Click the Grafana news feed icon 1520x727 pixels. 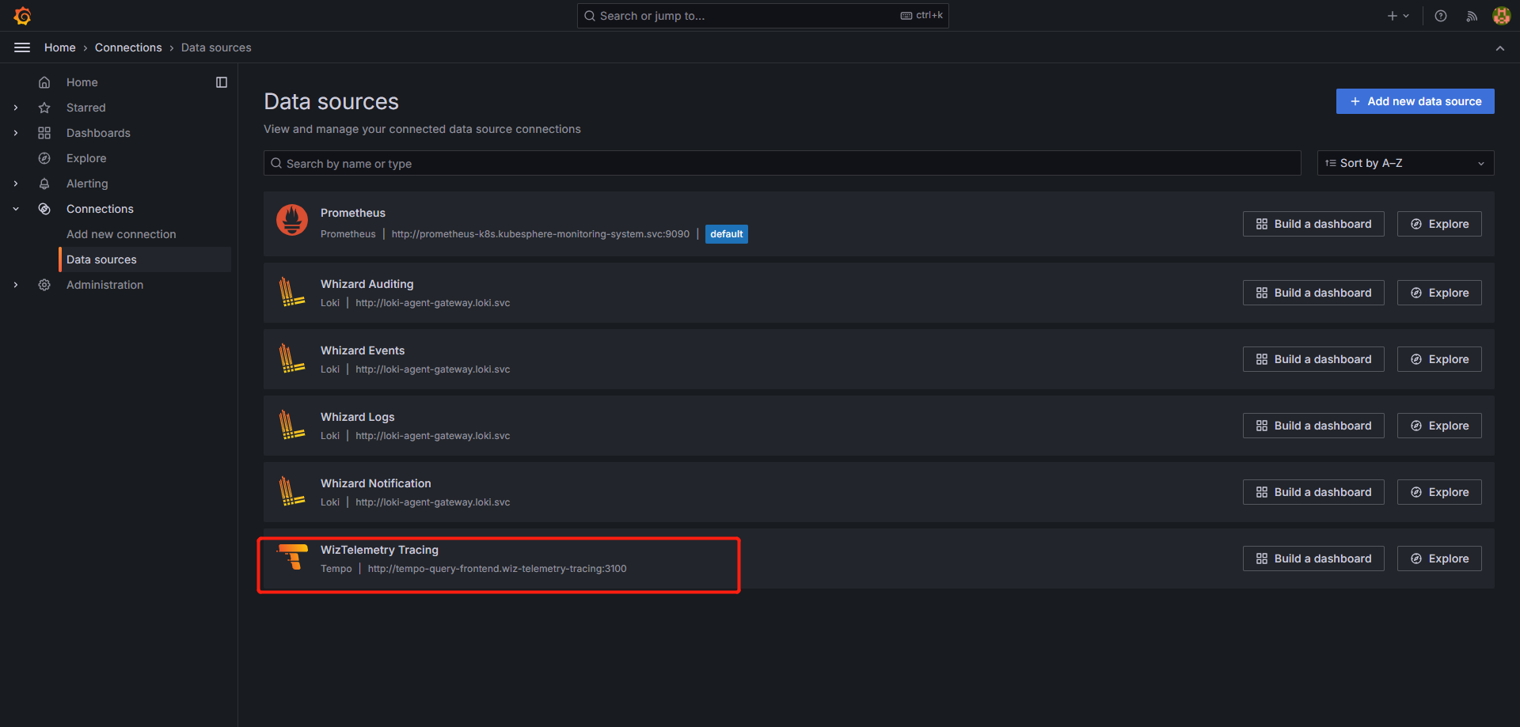1471,15
